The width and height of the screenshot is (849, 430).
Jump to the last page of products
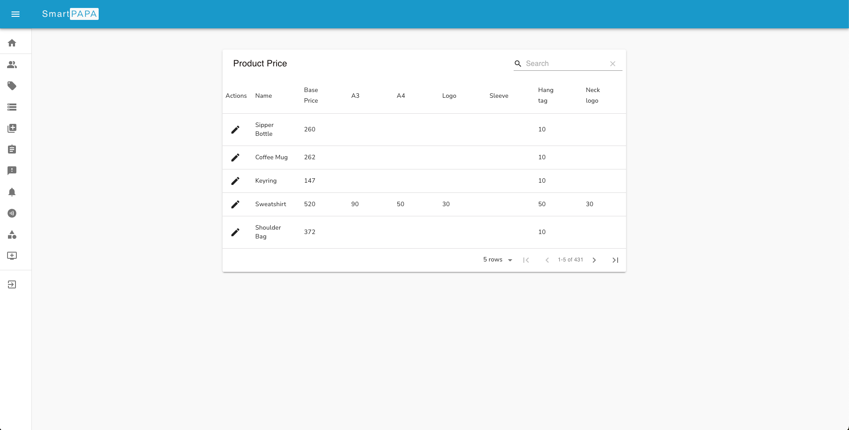[x=615, y=260]
